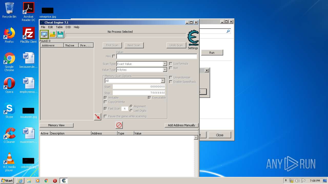Image resolution: width=328 pixels, height=184 pixels.
Task: Click the Next Scan button
Action: coord(134,45)
